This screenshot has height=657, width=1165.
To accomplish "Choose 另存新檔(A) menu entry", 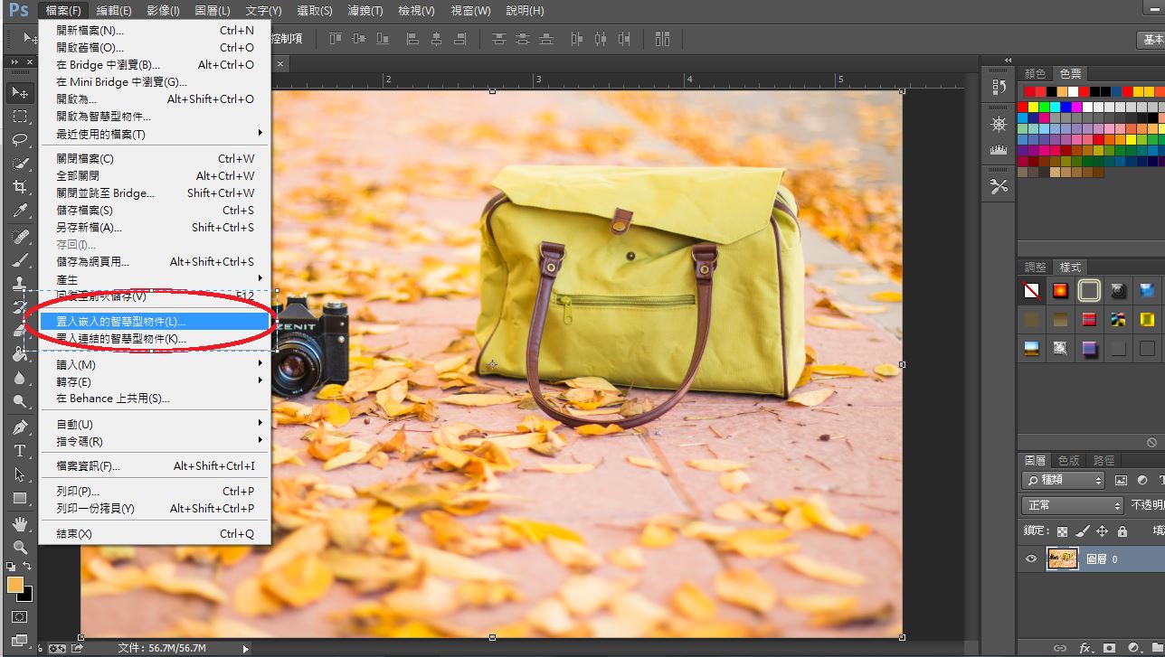I will coord(156,227).
